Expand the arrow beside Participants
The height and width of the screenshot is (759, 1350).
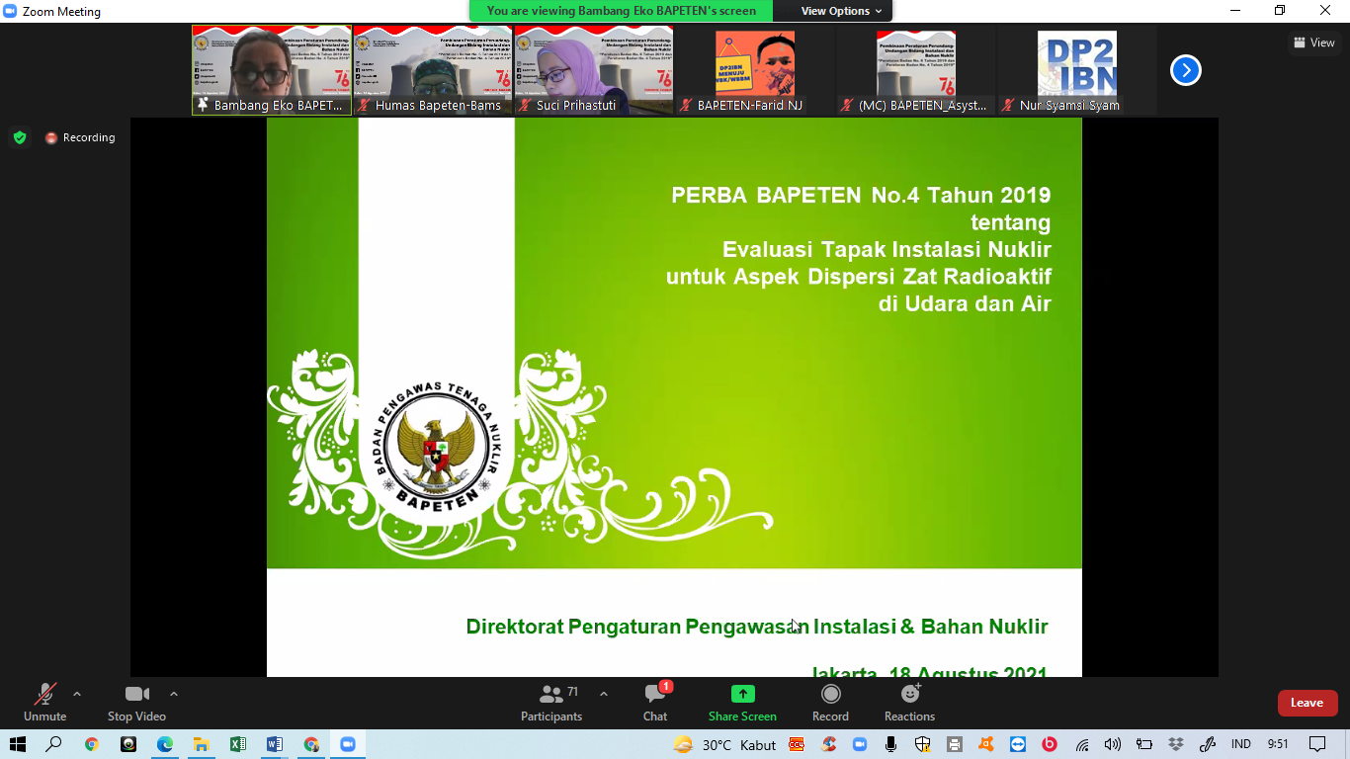(604, 694)
